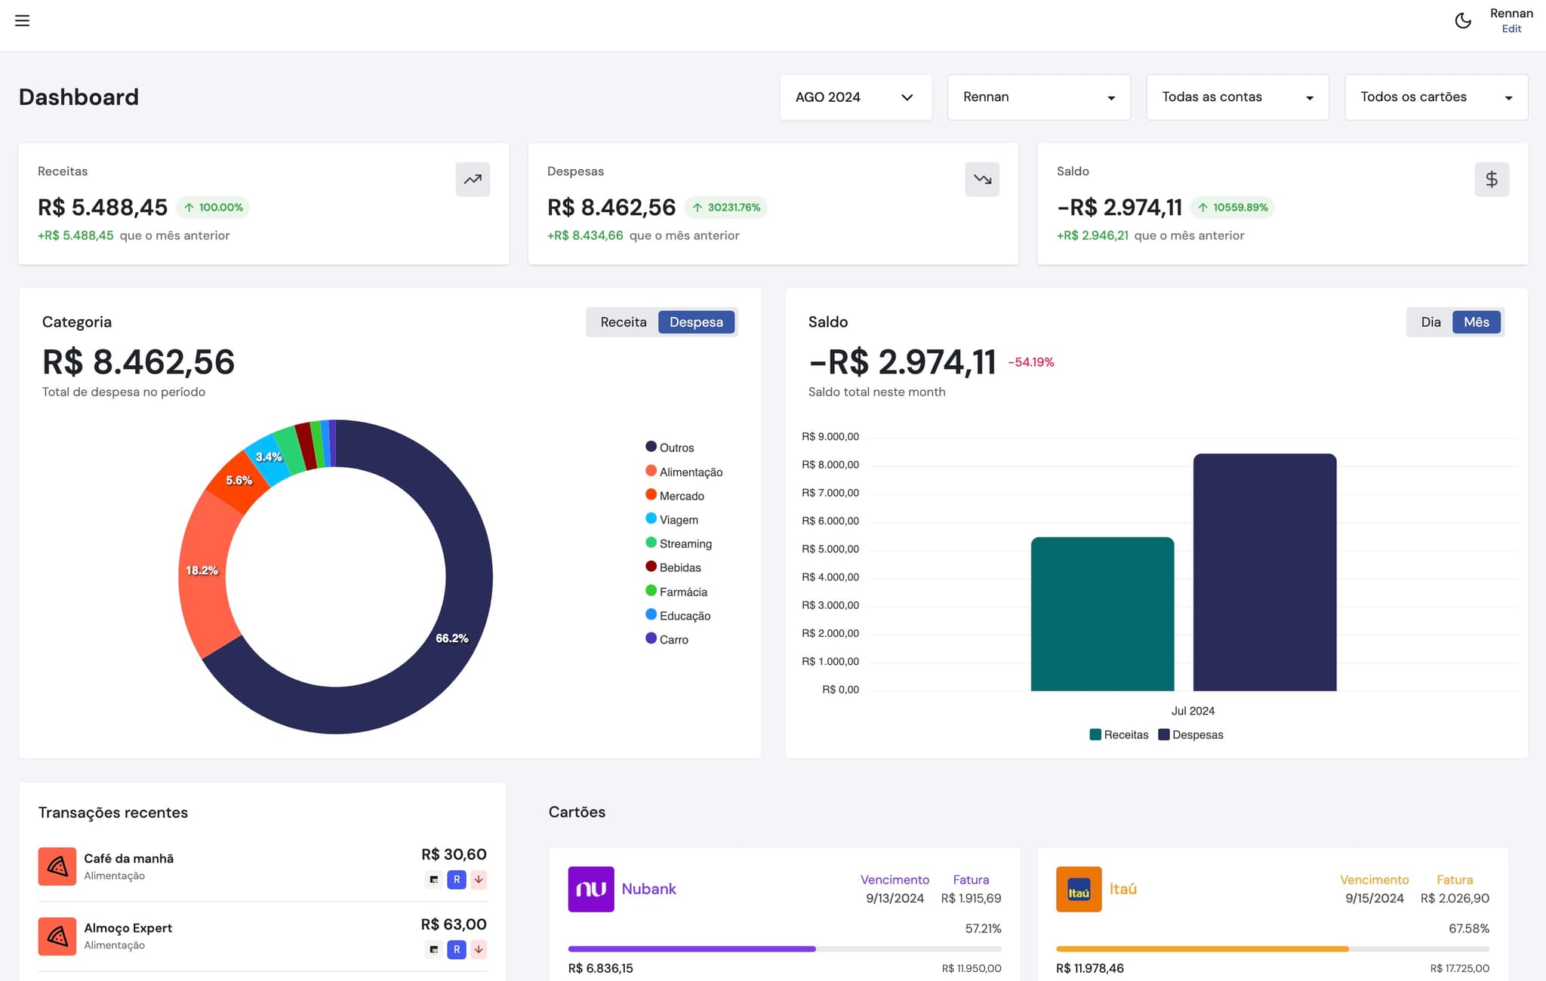Switch Categoria chart to Despesa

(x=696, y=322)
